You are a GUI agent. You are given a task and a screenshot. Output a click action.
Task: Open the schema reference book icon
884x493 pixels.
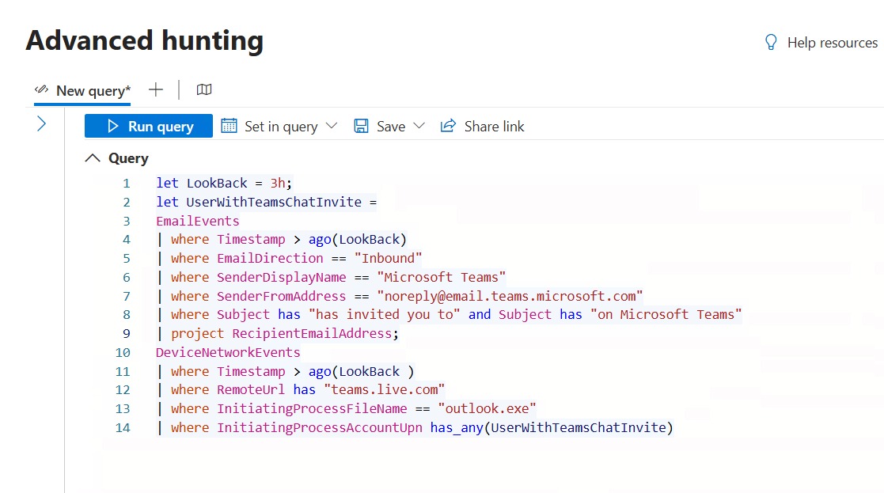204,89
